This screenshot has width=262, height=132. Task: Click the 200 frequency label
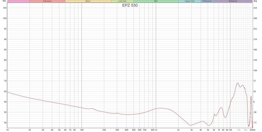tap(104, 130)
